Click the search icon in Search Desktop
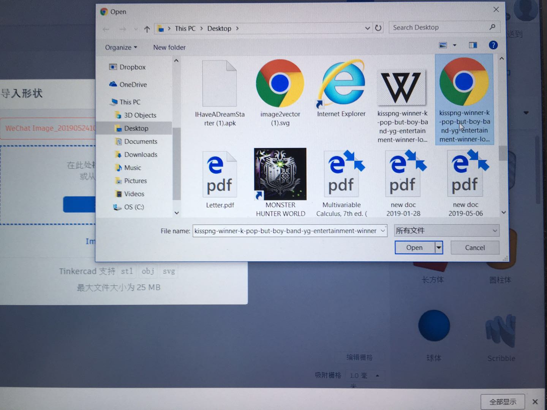Image resolution: width=547 pixels, height=410 pixels. [492, 27]
